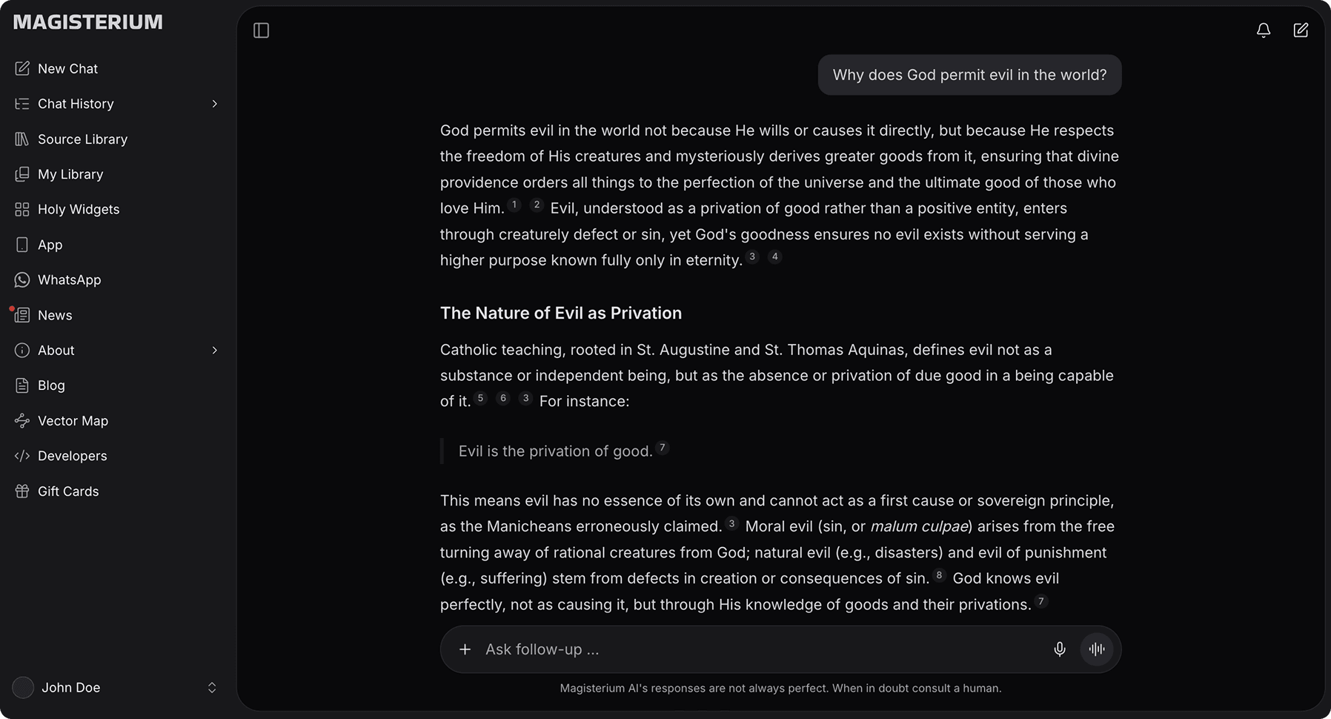Screen dimensions: 1331x719
Task: Start a New Chat from sidebar
Action: tap(67, 68)
